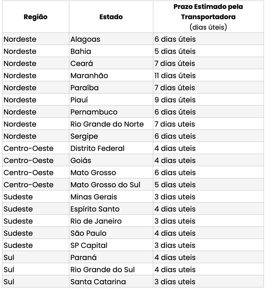Click the SP Capital cell
The width and height of the screenshot is (266, 288).
(x=89, y=245)
